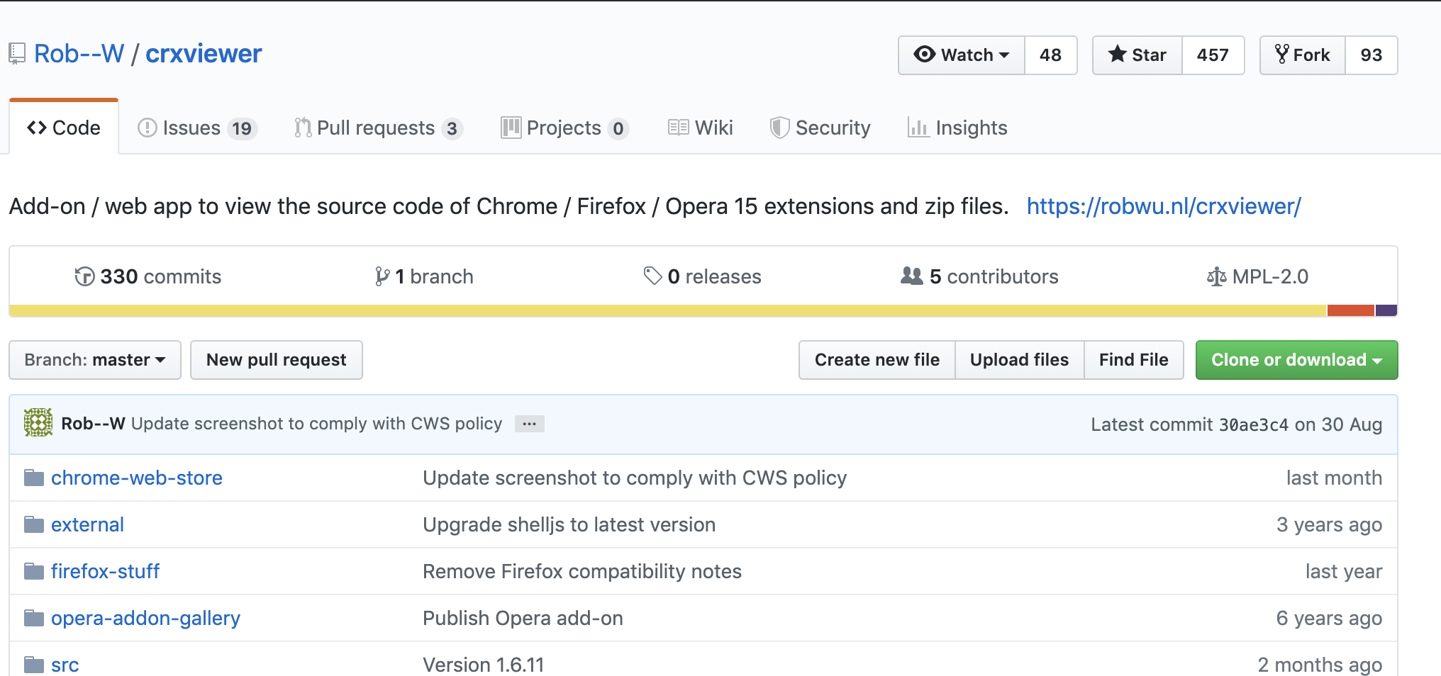
Task: Star the crxviewer repository
Action: tap(1137, 55)
